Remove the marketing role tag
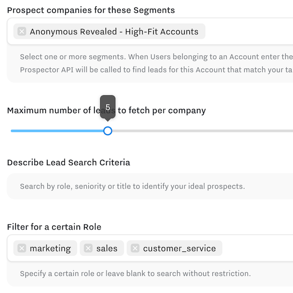Screen dimensions: 293x293 [22, 248]
